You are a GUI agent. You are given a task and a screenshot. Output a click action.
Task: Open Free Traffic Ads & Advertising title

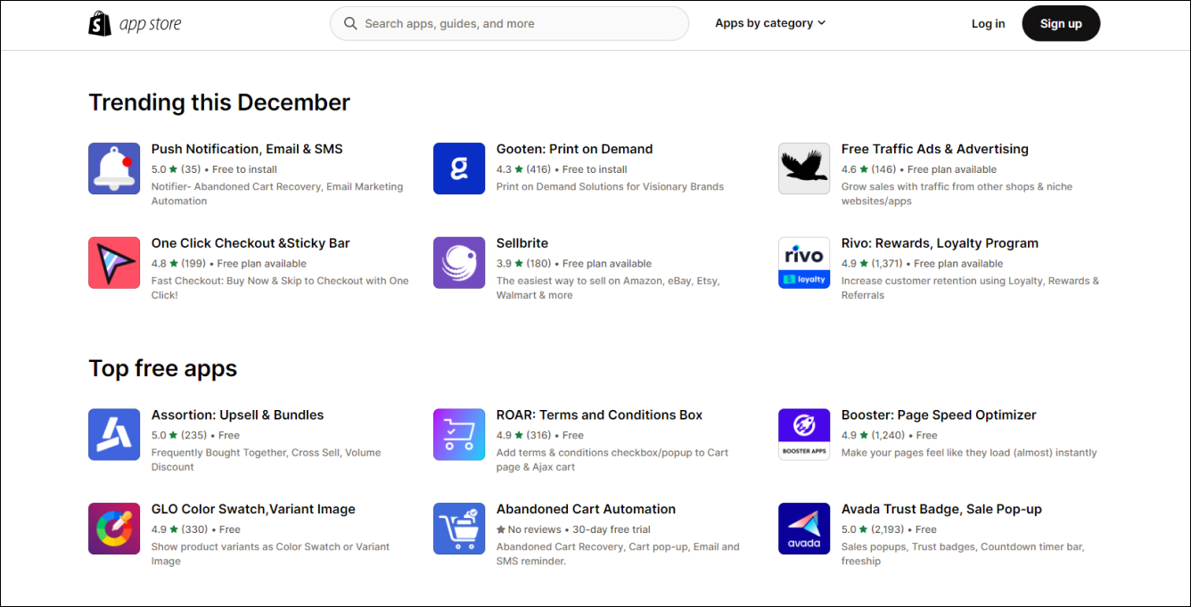(935, 149)
